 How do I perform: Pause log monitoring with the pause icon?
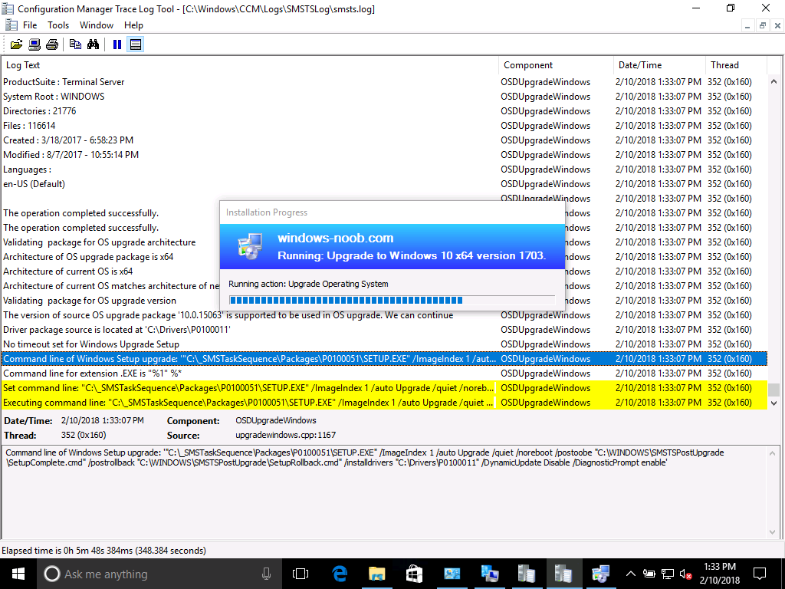[x=117, y=44]
